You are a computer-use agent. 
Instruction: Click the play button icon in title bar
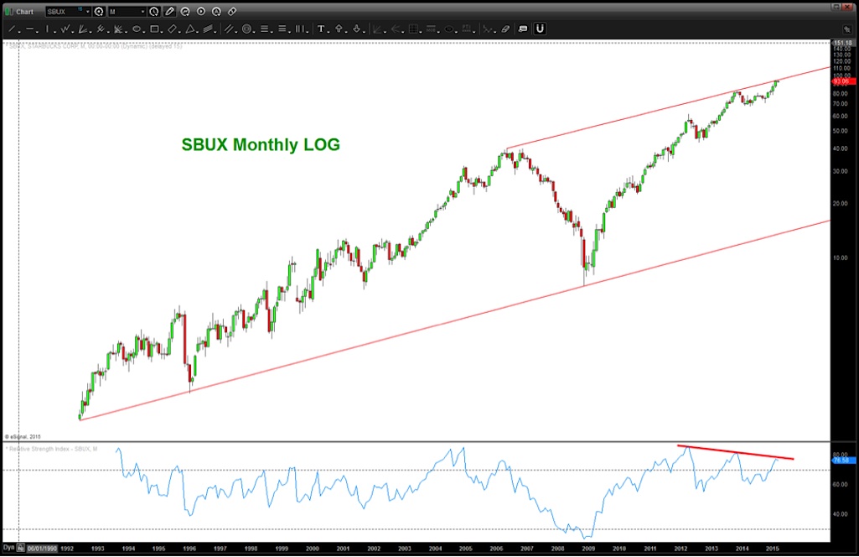pos(201,12)
